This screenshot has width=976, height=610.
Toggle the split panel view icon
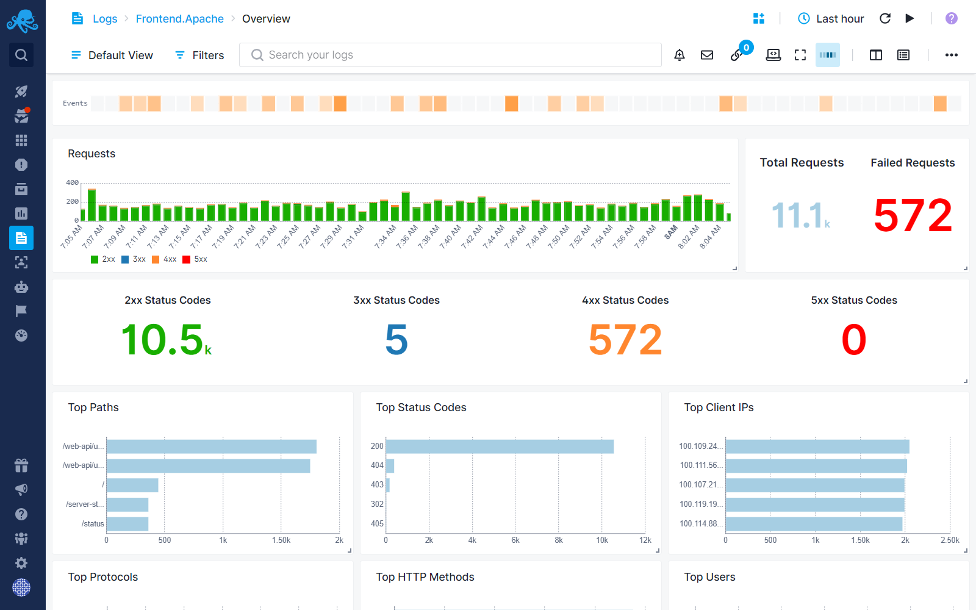pyautogui.click(x=876, y=55)
